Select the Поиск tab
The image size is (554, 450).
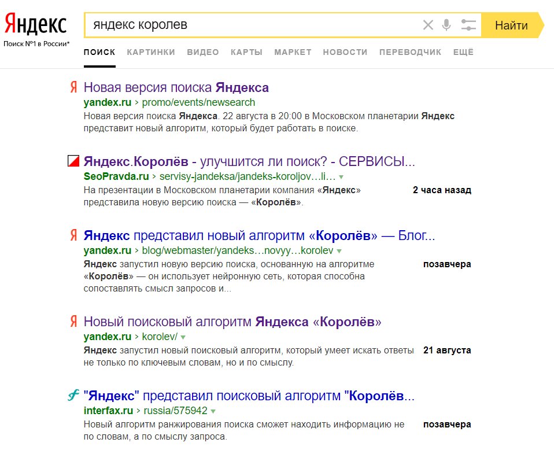99,52
